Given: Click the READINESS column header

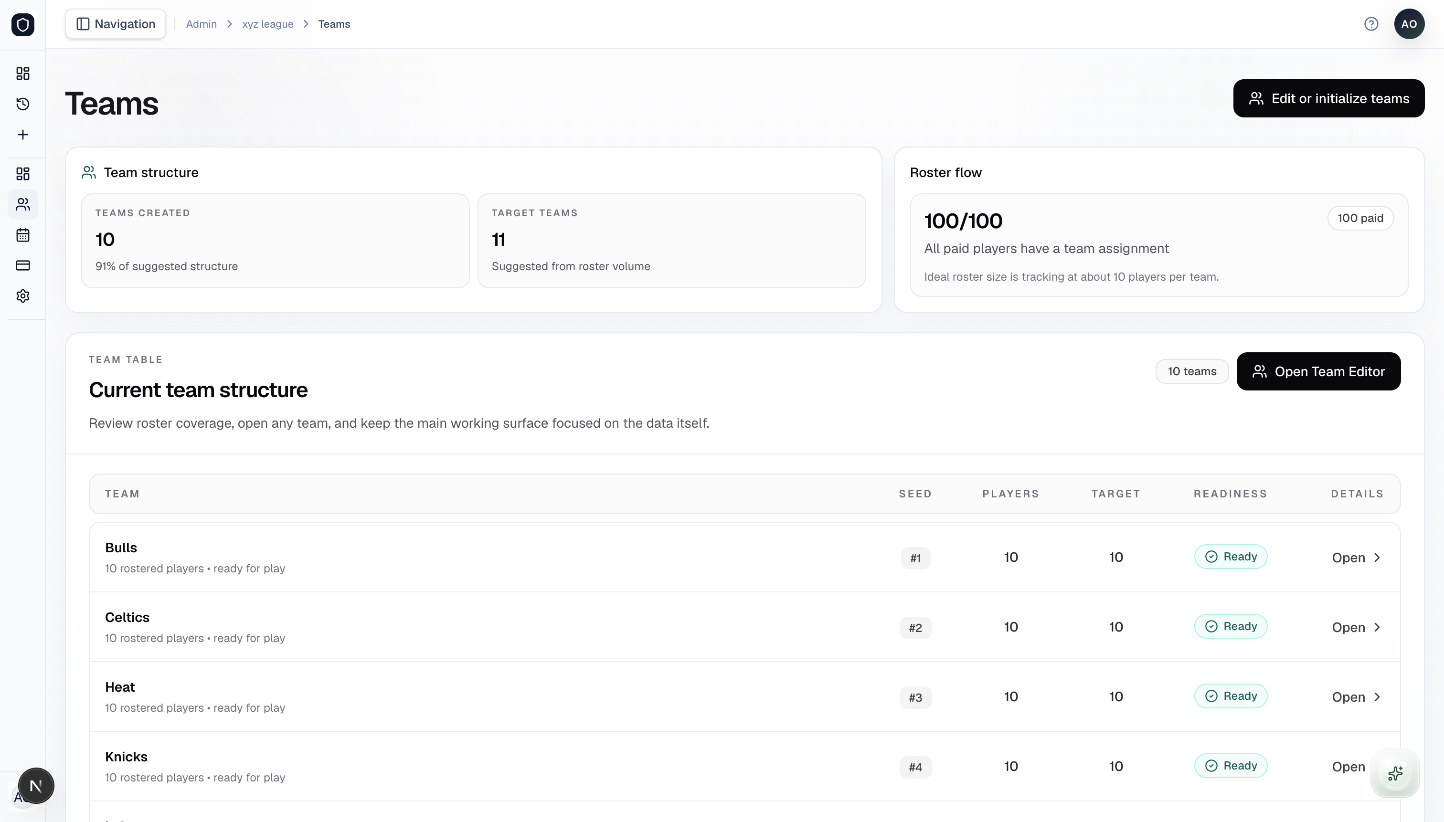Looking at the screenshot, I should click(x=1231, y=494).
